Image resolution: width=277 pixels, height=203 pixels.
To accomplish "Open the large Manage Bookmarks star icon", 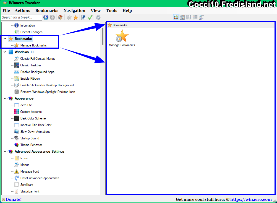I will (x=122, y=36).
